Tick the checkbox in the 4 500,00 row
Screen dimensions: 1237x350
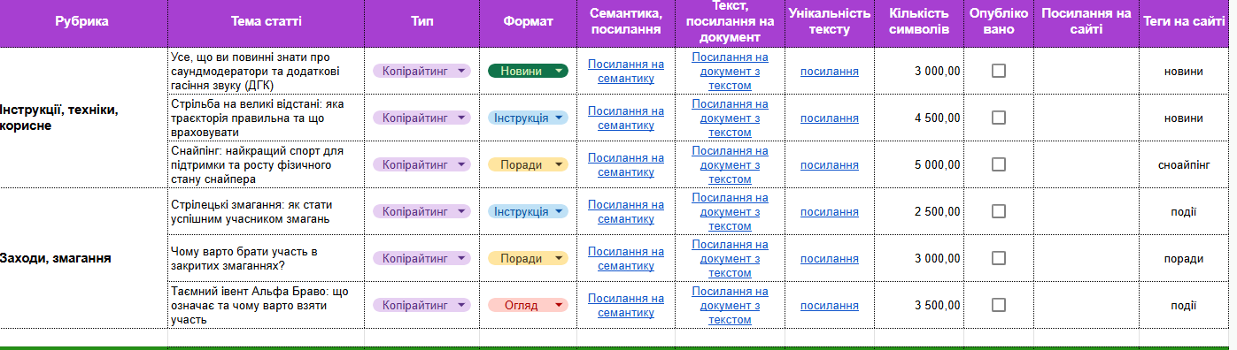(999, 118)
